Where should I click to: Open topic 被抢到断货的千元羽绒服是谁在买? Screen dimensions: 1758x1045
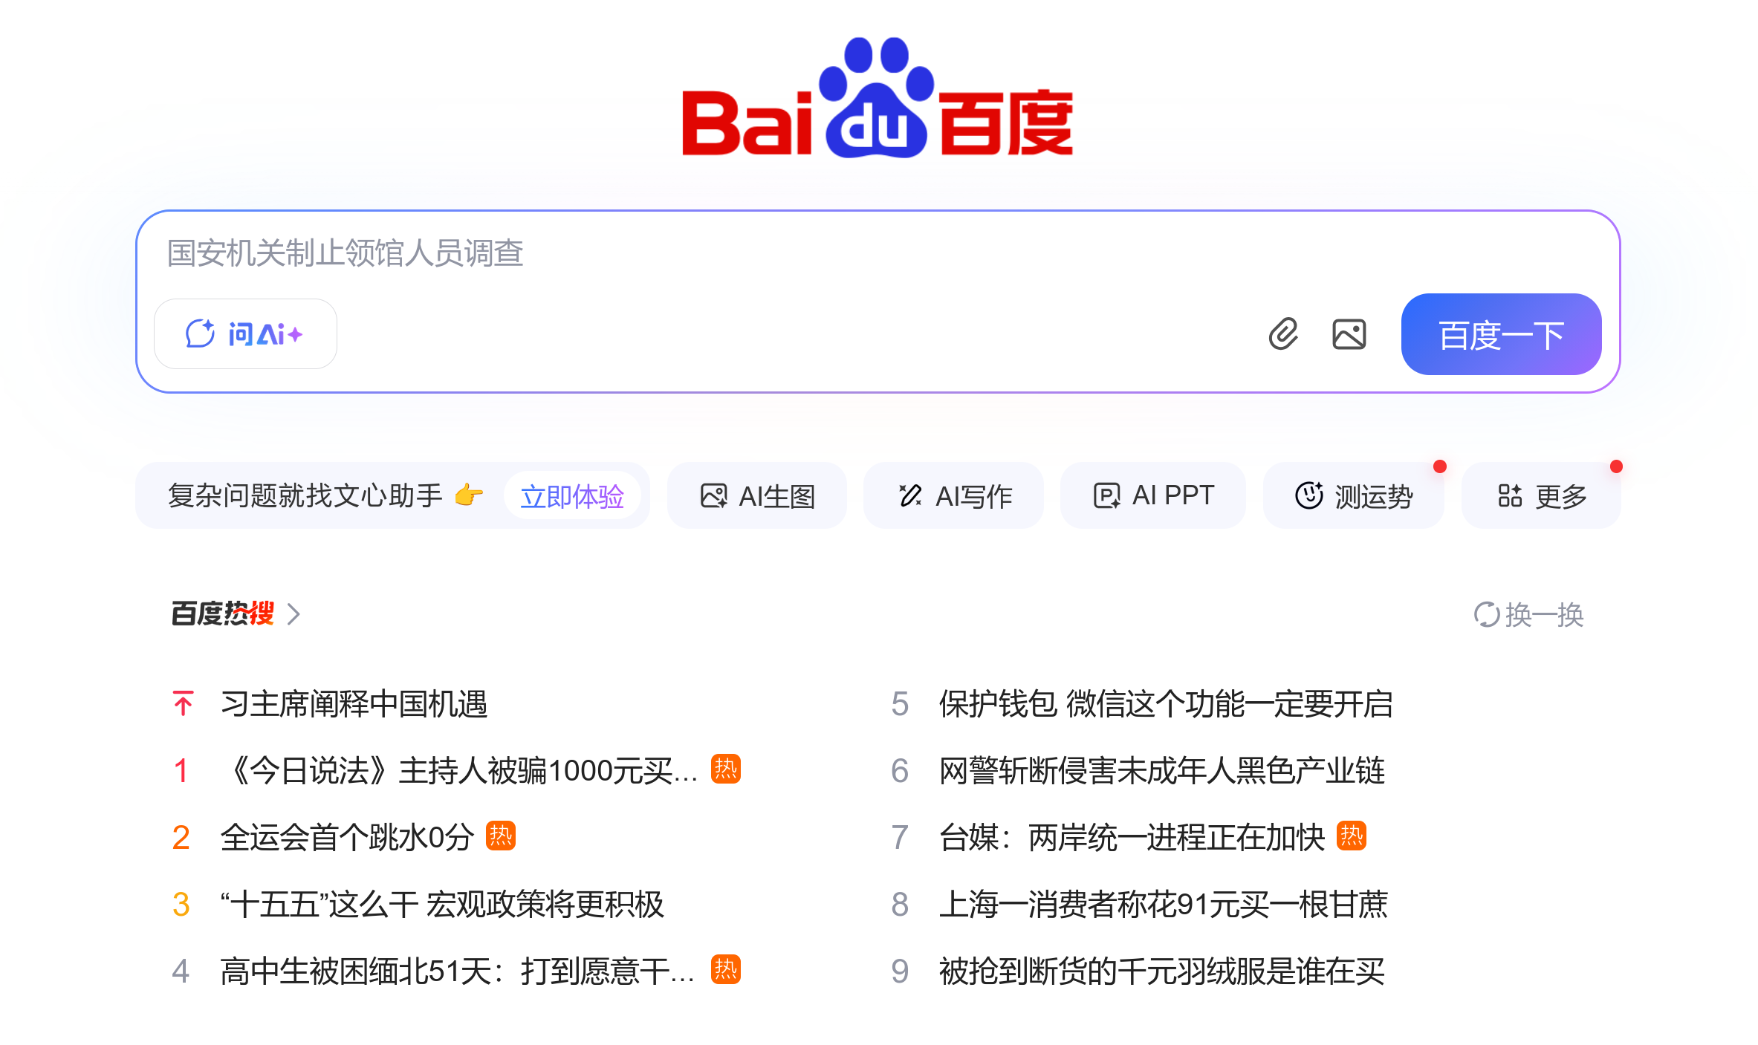coord(1162,971)
